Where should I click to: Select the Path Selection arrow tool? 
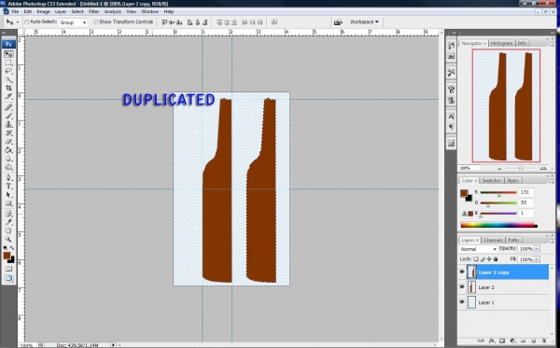[9, 195]
